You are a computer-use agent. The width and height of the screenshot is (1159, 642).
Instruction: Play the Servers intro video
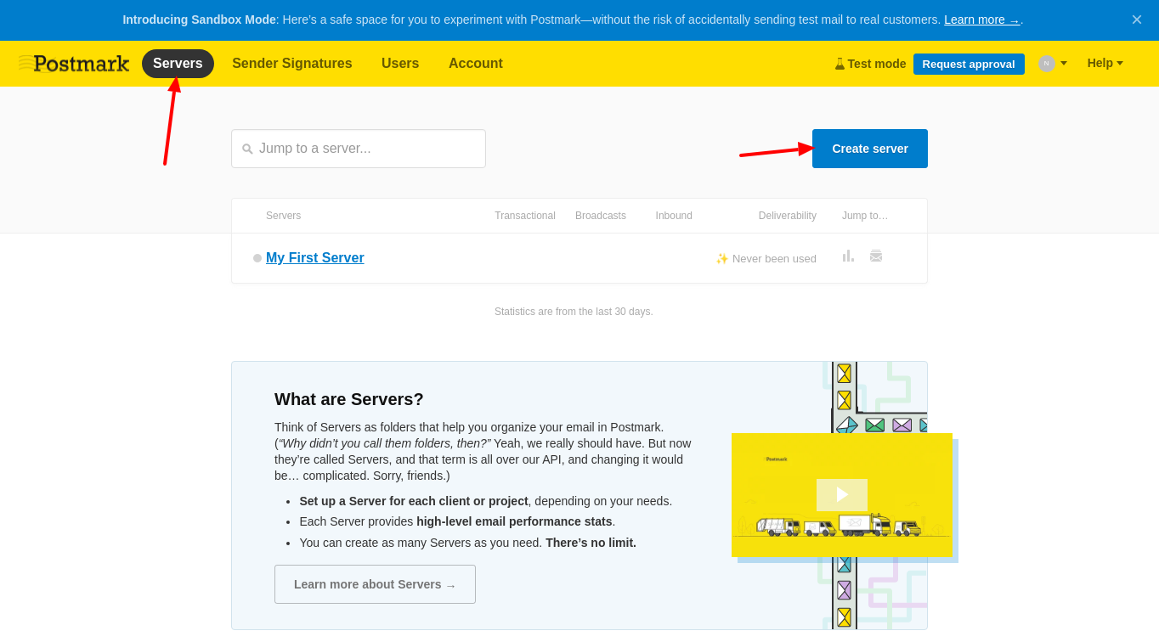coord(842,494)
